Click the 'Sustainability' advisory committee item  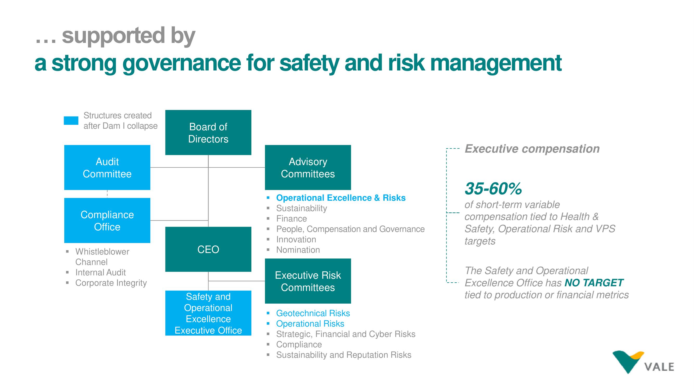[302, 208]
